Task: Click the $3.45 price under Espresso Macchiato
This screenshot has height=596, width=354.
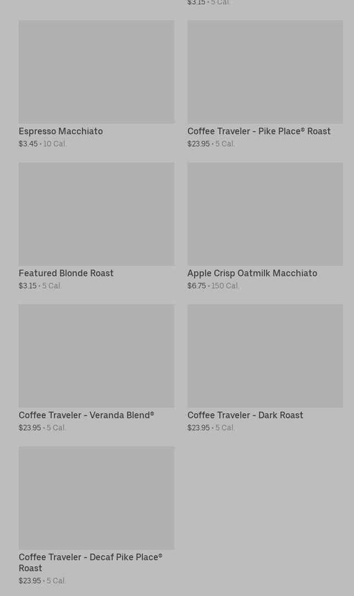Action: pos(28,144)
